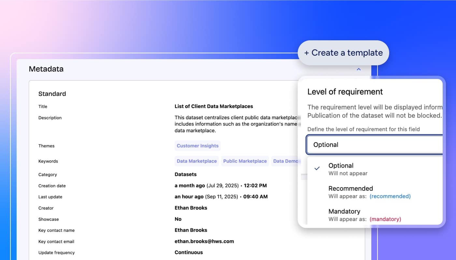Click the Customer Insights theme tag

pos(197,146)
